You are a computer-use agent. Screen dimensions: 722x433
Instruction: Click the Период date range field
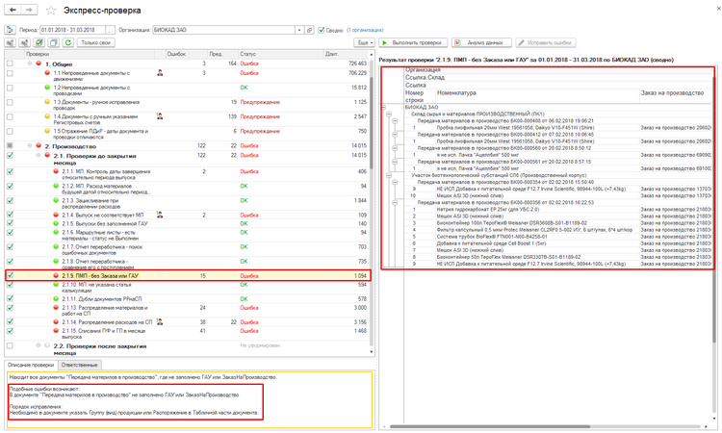[72, 30]
